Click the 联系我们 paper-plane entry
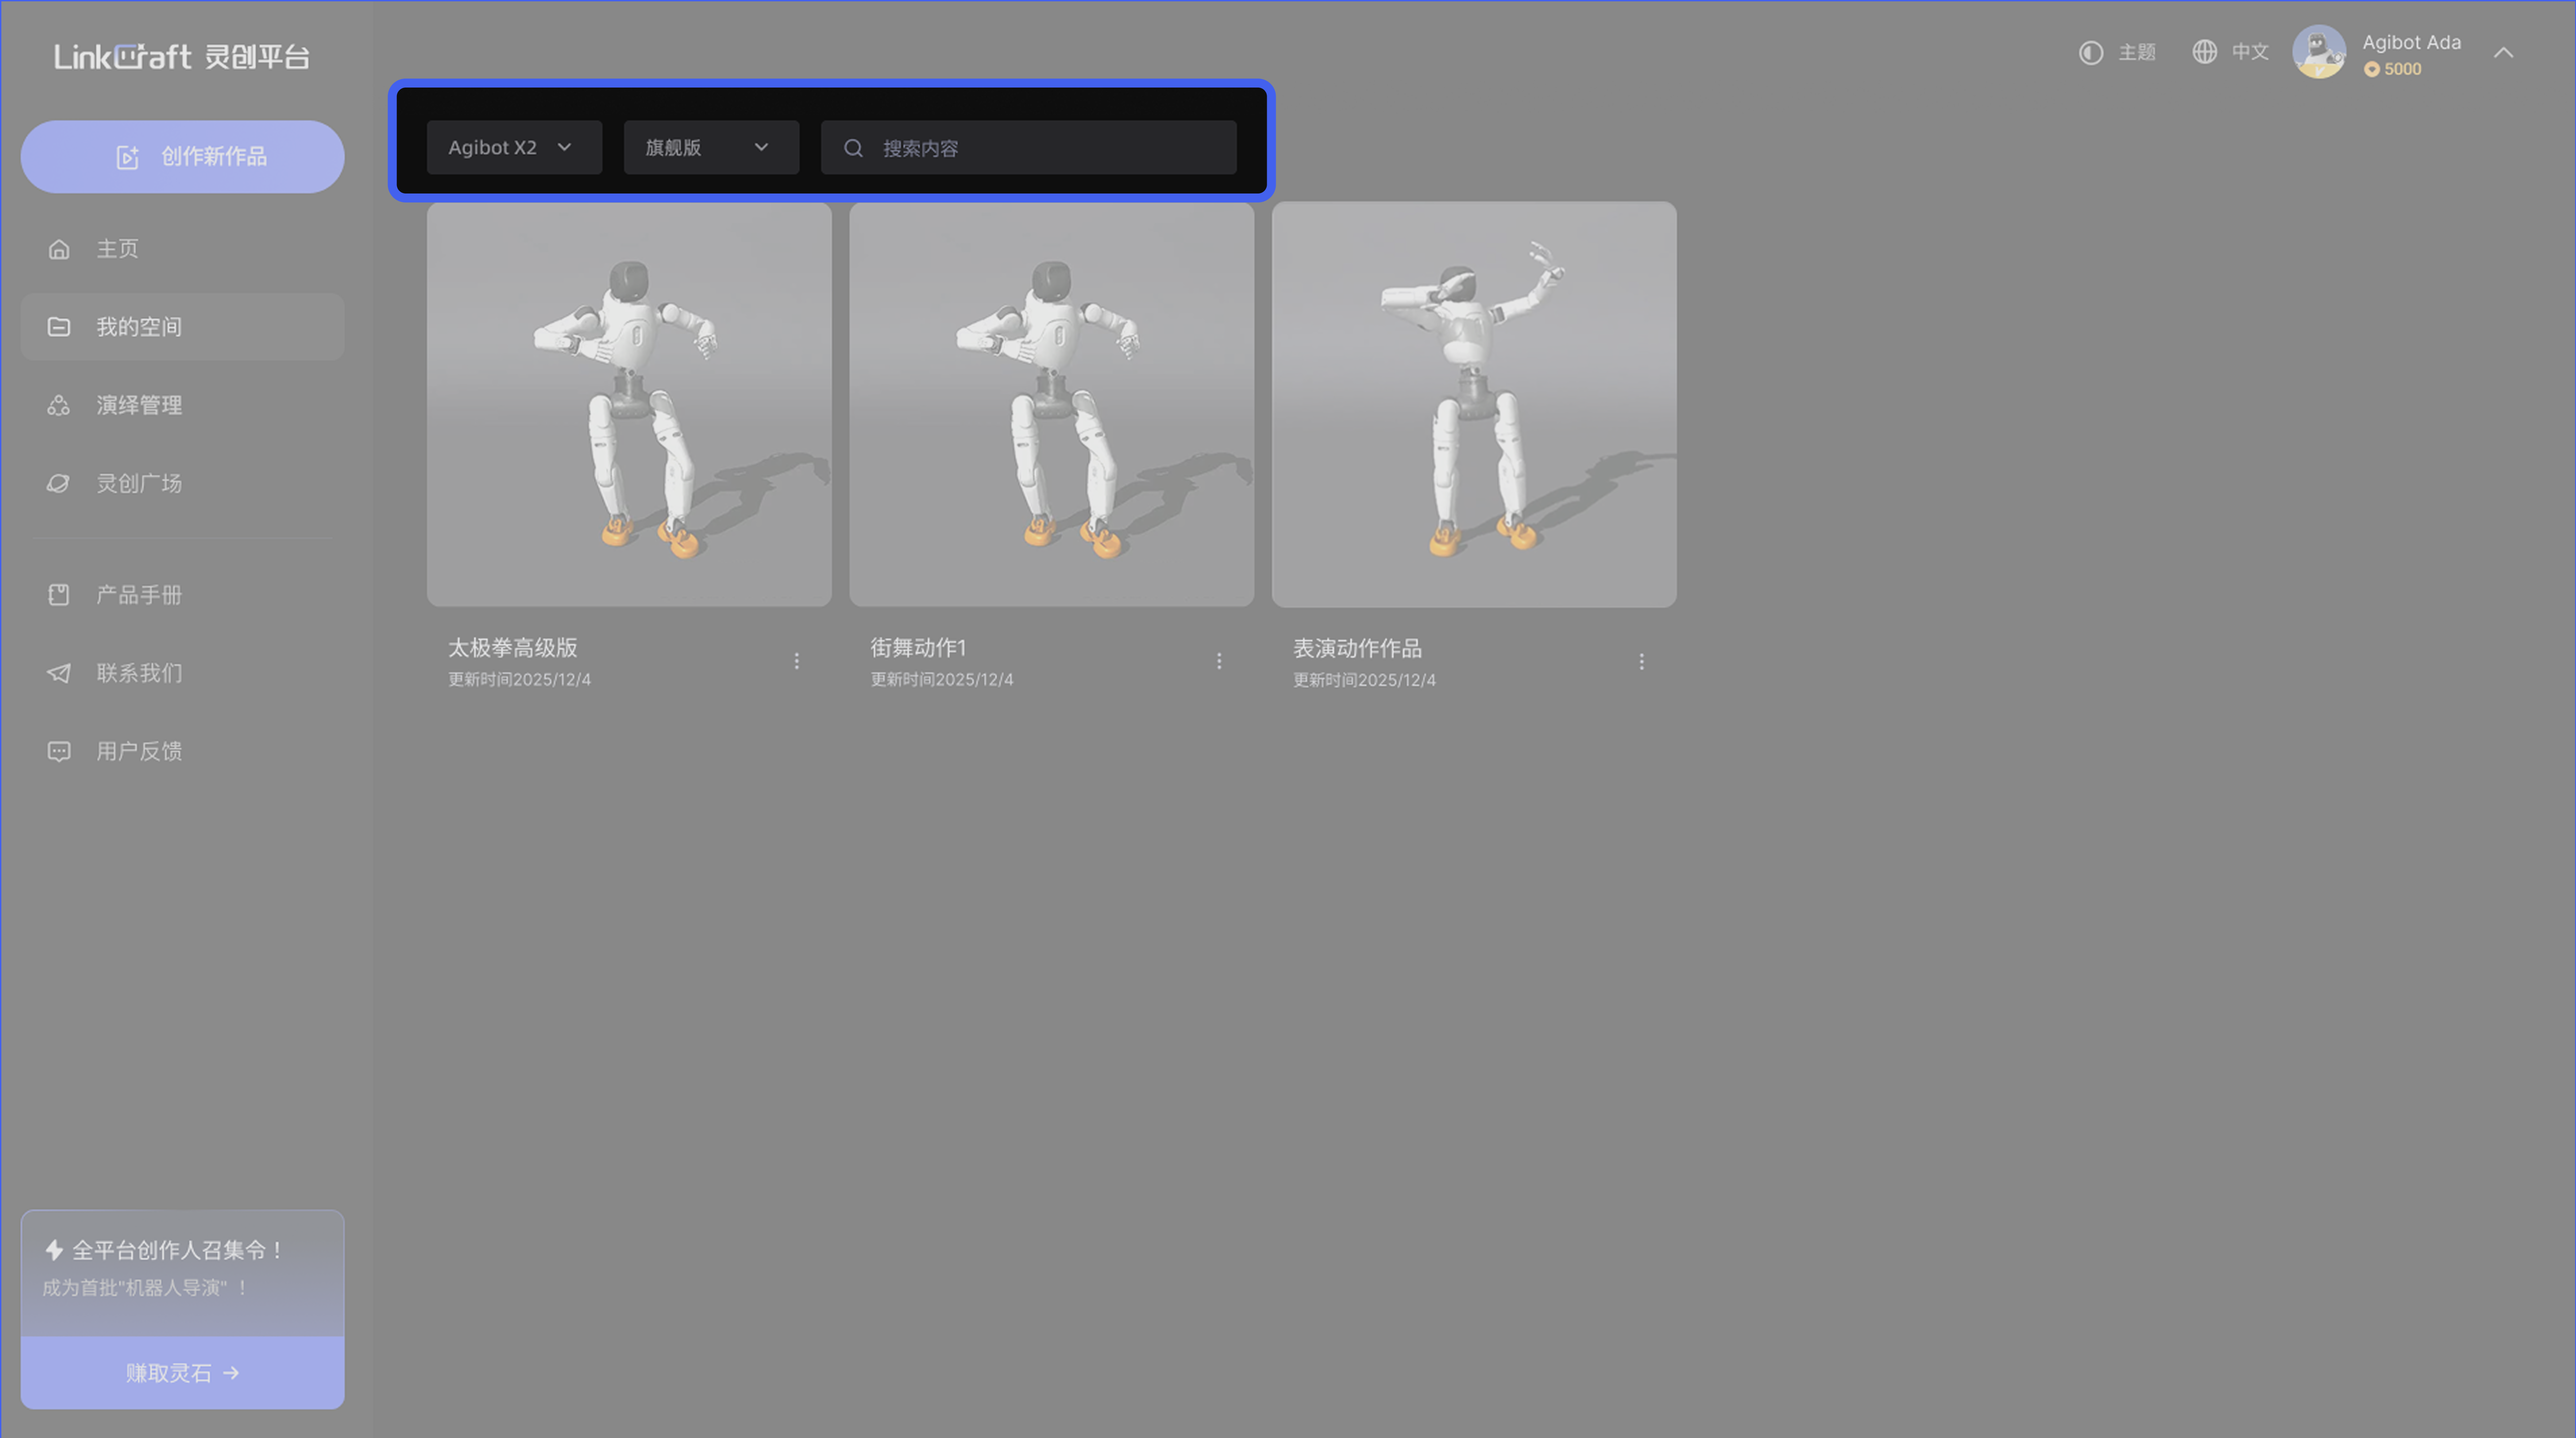This screenshot has height=1438, width=2576. 139,673
